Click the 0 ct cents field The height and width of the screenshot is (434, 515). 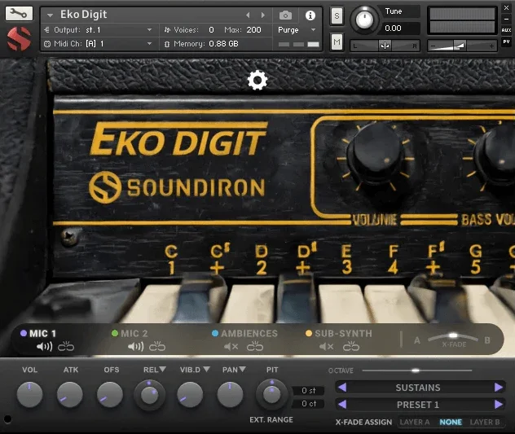(308, 404)
